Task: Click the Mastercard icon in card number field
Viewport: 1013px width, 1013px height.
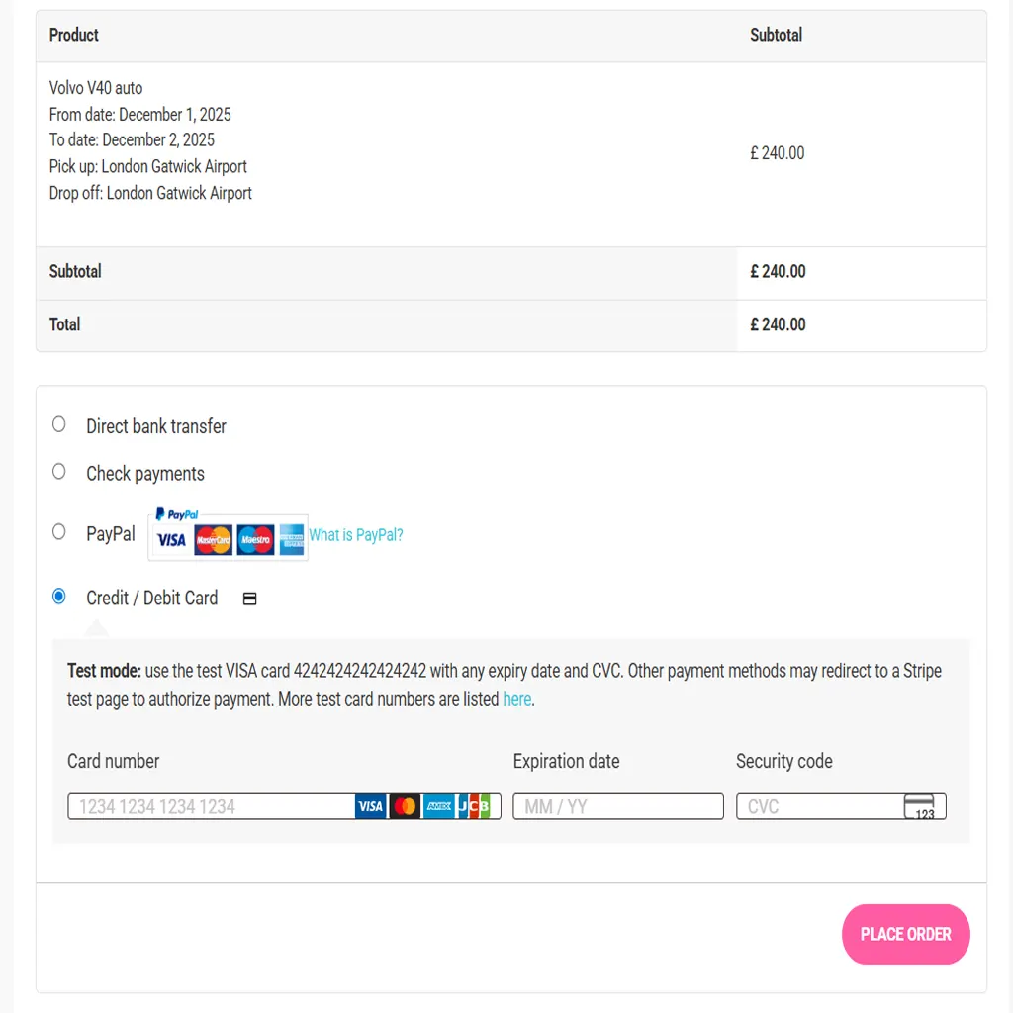Action: tap(405, 807)
